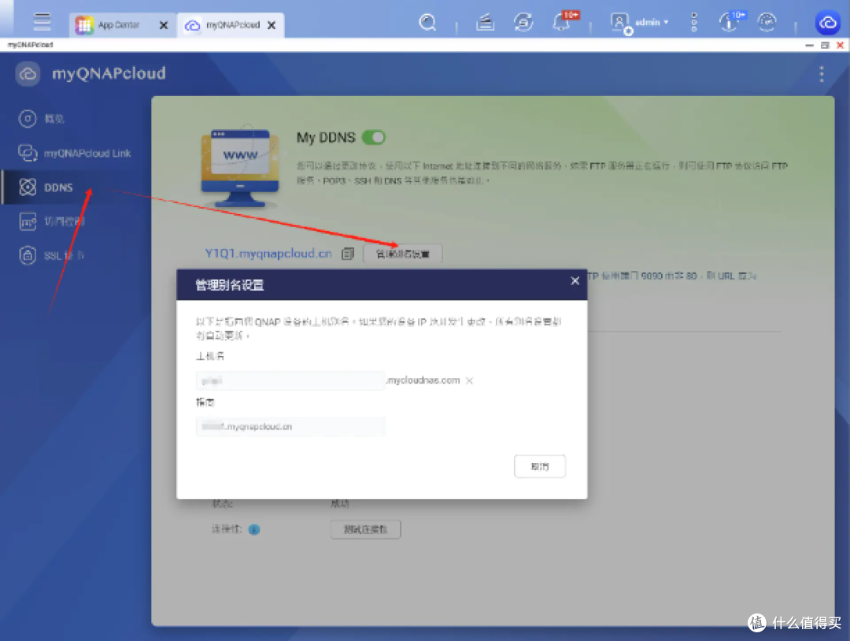Viewport: 850px width, 641px height.
Task: Click the connectivity info icon
Action: click(254, 529)
